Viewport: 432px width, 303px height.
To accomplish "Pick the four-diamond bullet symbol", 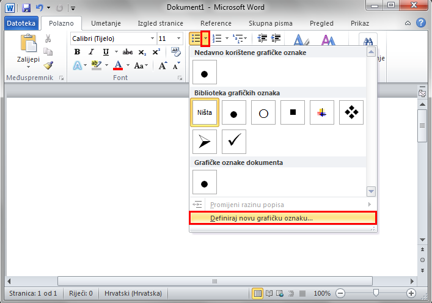I will (x=351, y=112).
